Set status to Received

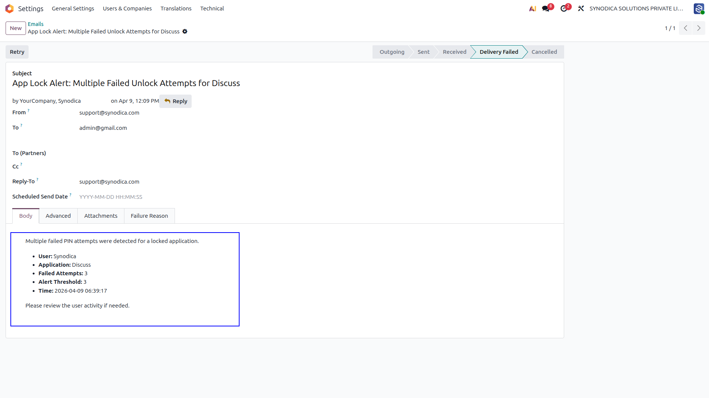455,52
